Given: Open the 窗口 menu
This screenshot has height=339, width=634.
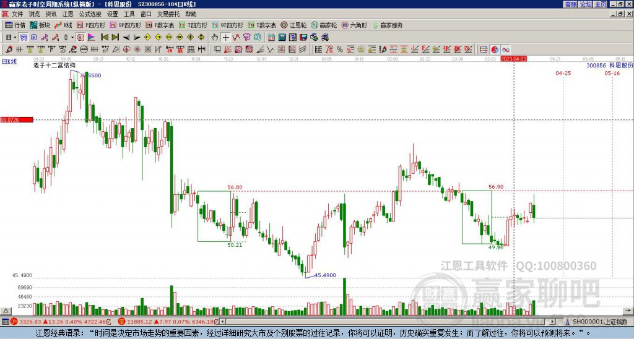Looking at the screenshot, I should (146, 14).
